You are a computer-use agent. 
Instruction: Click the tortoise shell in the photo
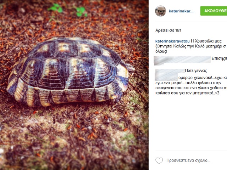pos(70,72)
